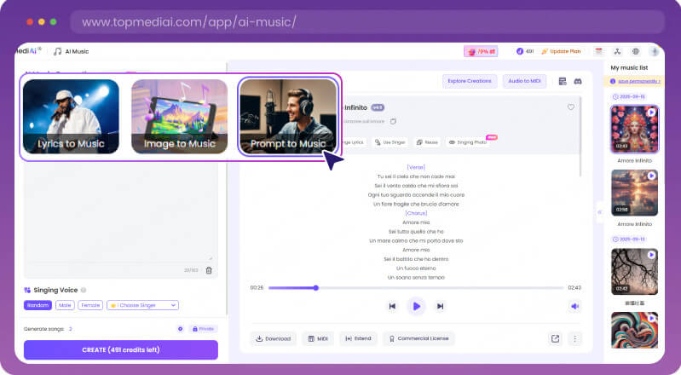Click the Download button
The image size is (681, 375).
273,338
